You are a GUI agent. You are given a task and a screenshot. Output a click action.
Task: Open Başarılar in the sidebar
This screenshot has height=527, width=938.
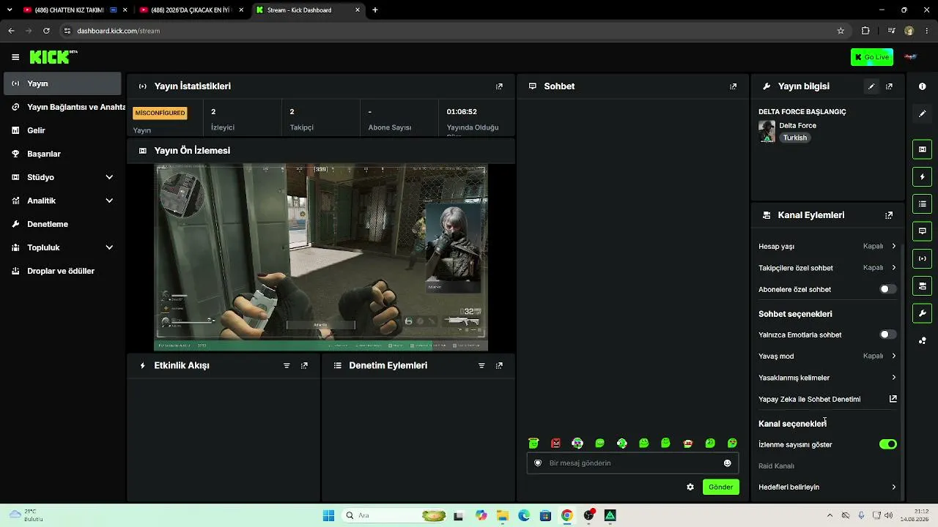[x=62, y=154]
